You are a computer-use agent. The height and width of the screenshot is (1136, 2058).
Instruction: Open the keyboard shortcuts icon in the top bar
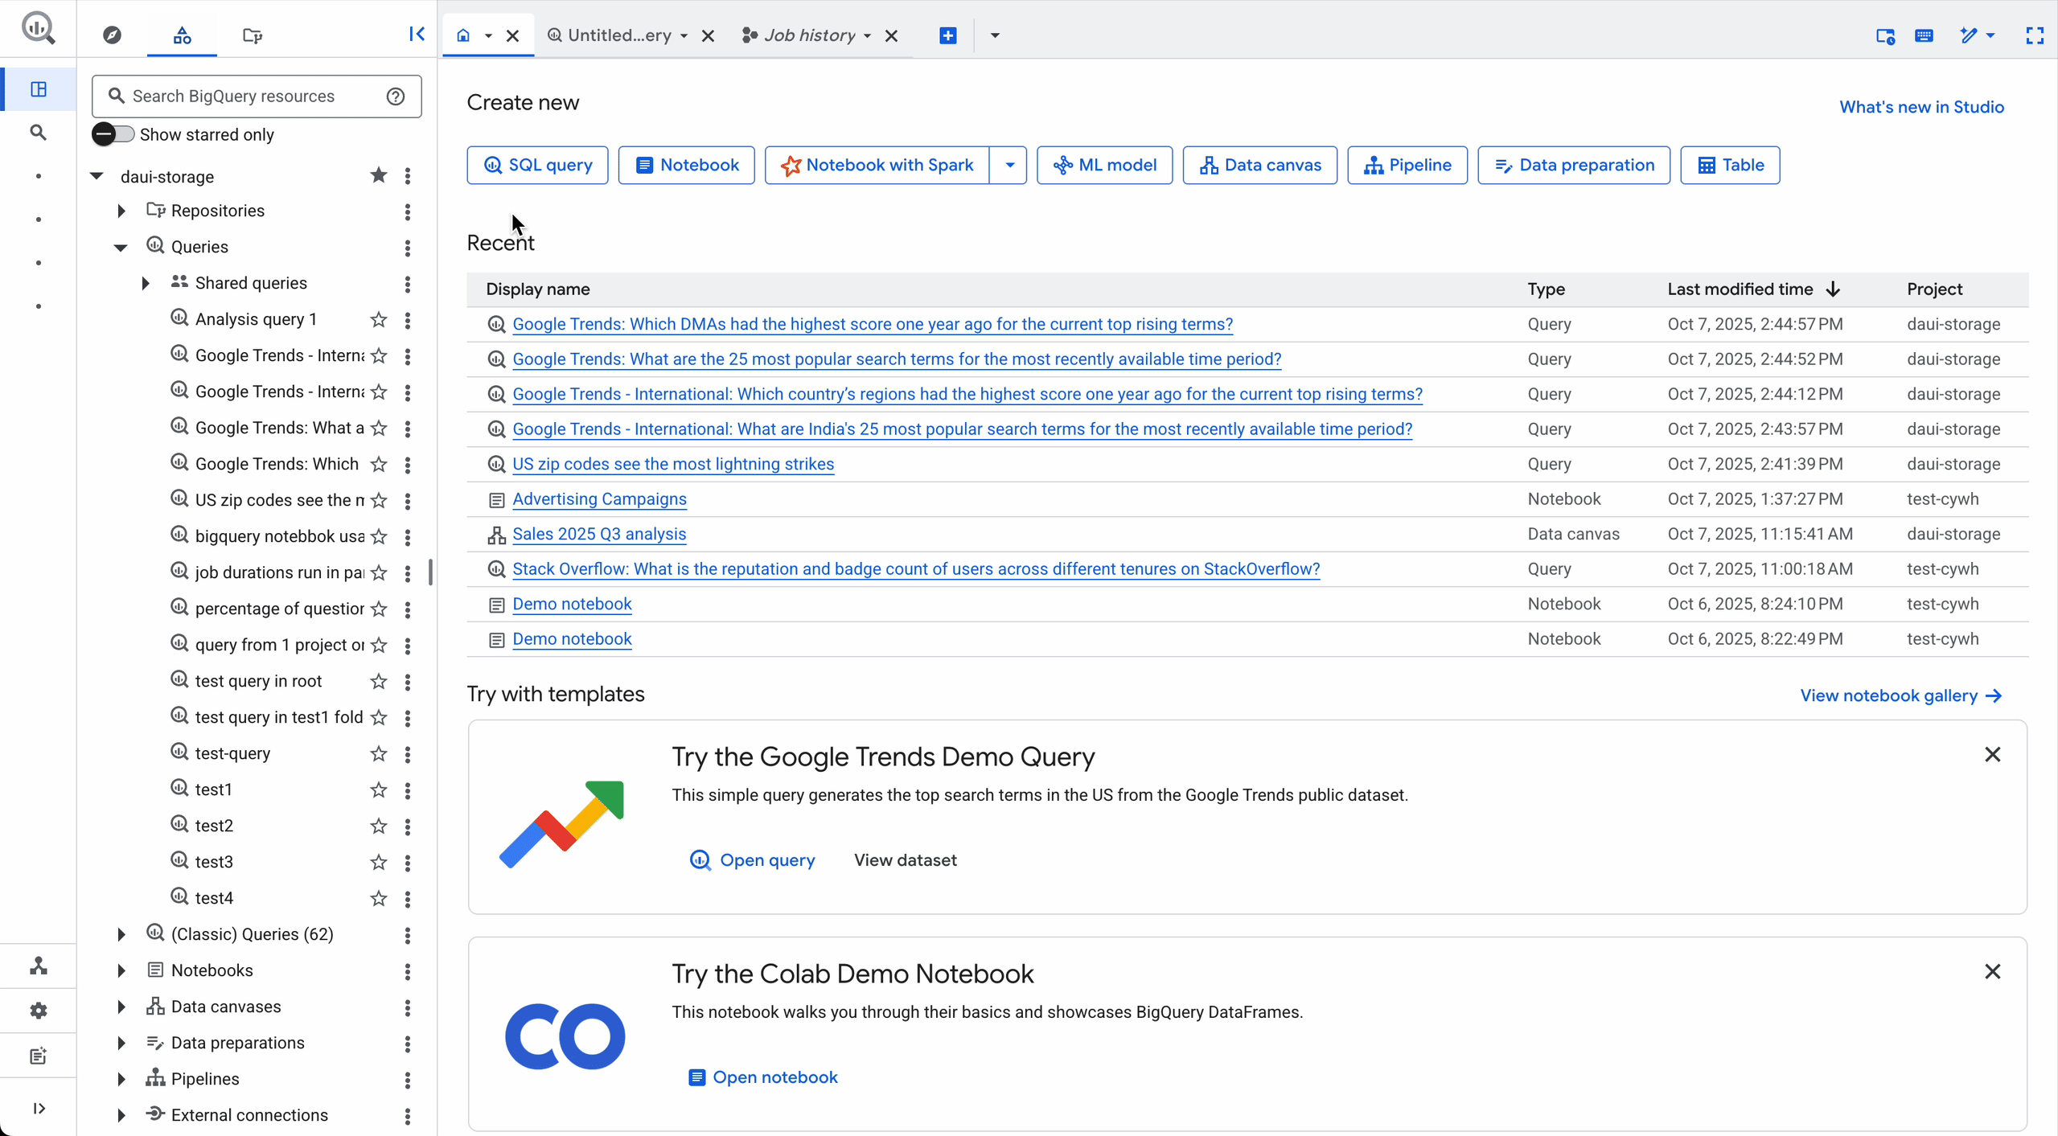click(x=1924, y=35)
